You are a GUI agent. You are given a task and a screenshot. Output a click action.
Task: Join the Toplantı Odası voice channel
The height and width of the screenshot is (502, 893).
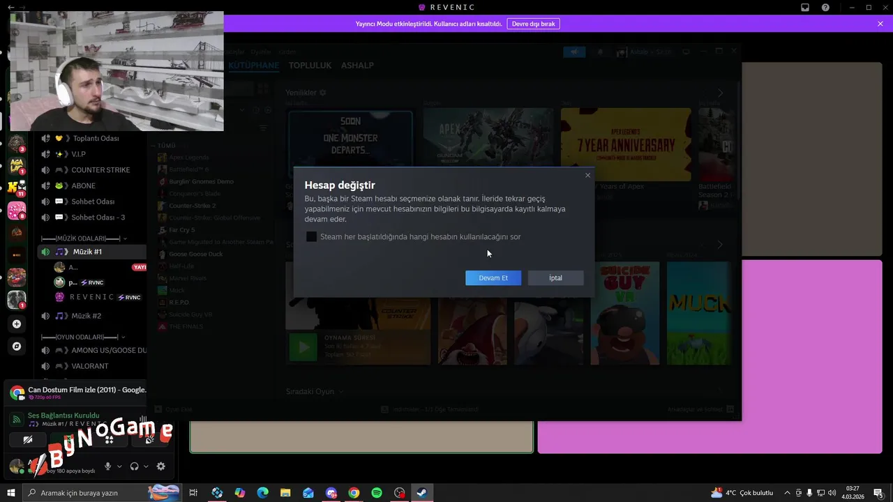93,138
